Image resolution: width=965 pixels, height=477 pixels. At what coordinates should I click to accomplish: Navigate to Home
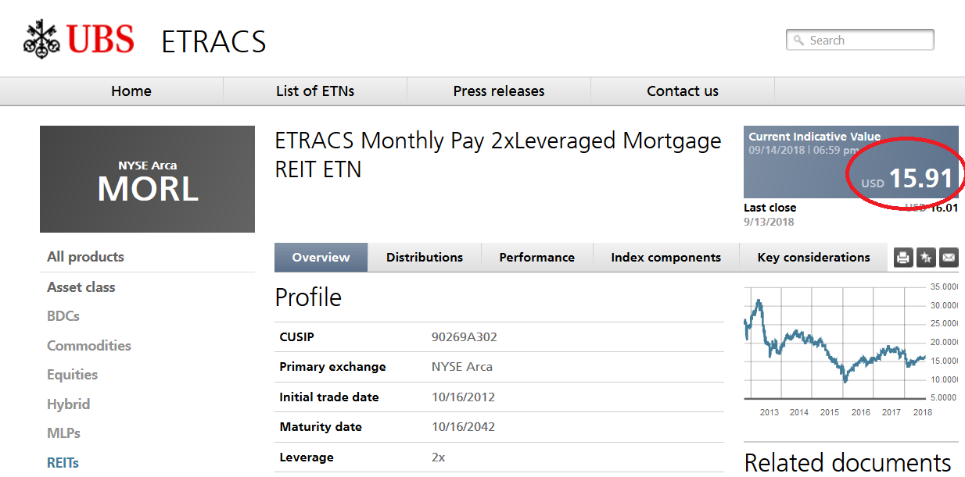pyautogui.click(x=131, y=91)
